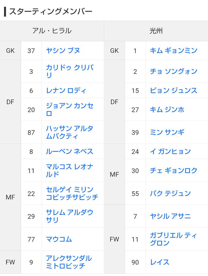Click サレム アルダウサリ player link
This screenshot has height=276, width=208.
pos(70,216)
